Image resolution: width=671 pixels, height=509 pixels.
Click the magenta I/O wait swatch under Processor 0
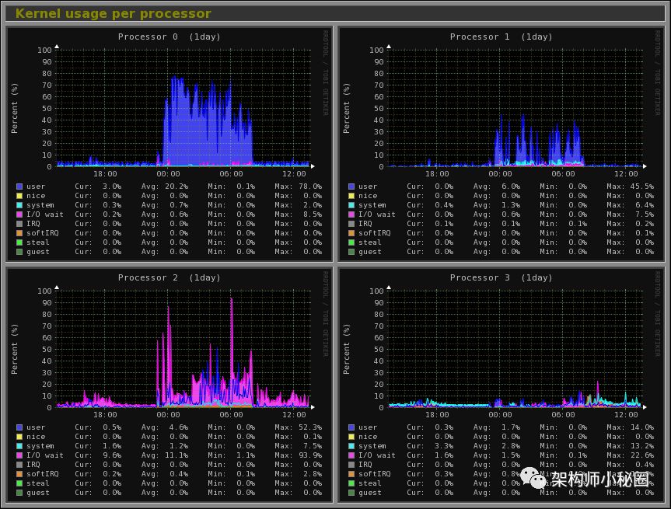pos(19,214)
